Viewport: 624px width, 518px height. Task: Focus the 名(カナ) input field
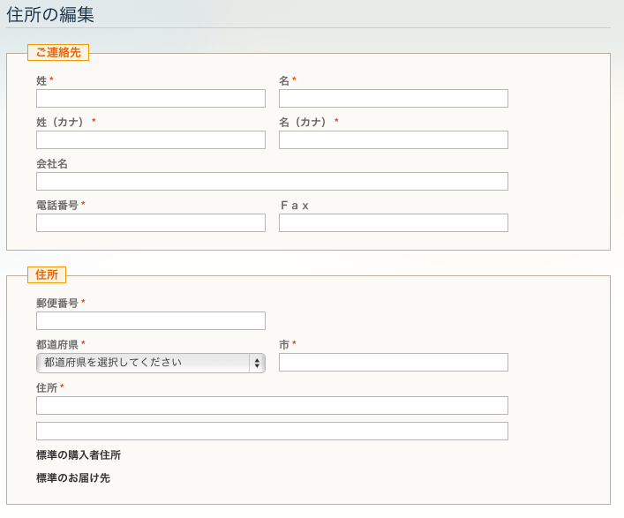393,140
